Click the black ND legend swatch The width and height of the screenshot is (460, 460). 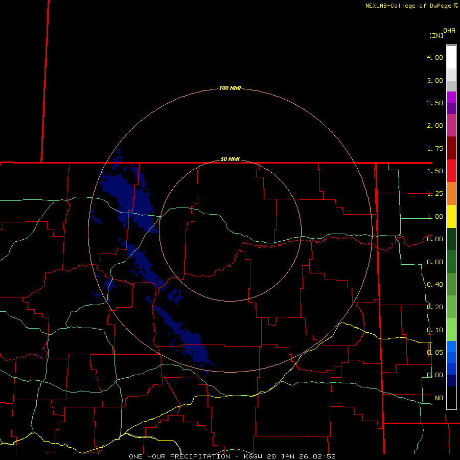[451, 398]
